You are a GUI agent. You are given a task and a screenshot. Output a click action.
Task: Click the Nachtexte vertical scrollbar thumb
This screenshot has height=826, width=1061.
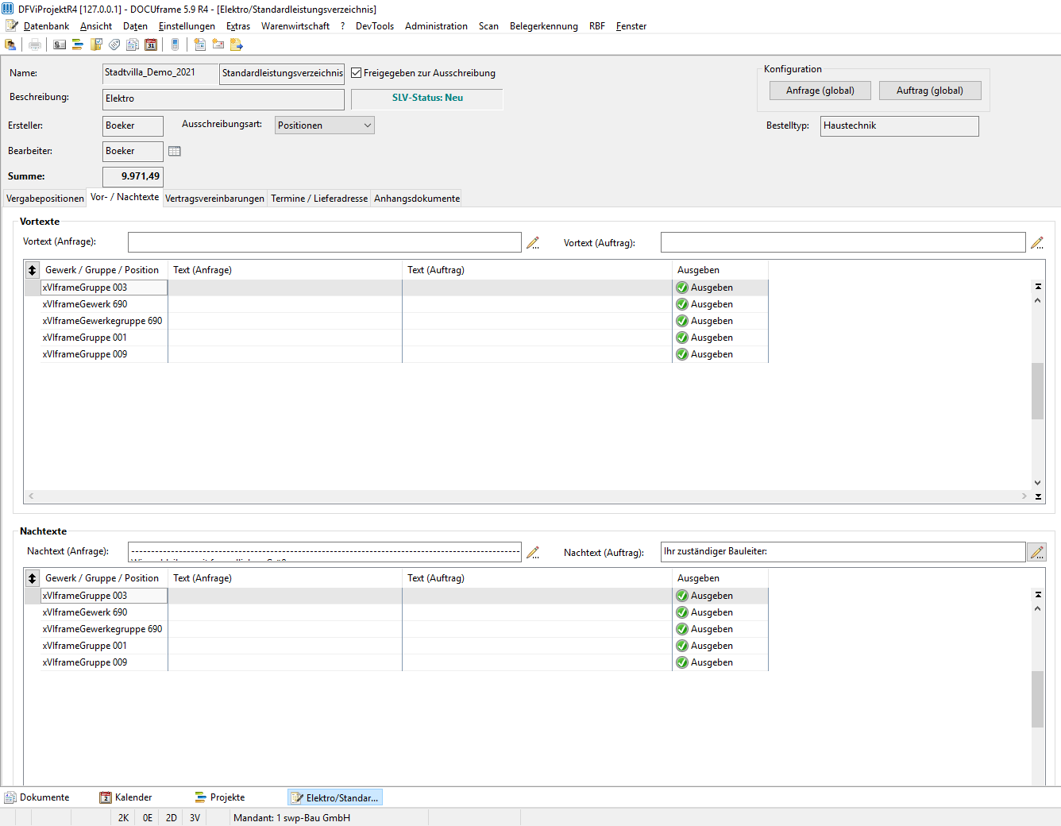tap(1038, 699)
